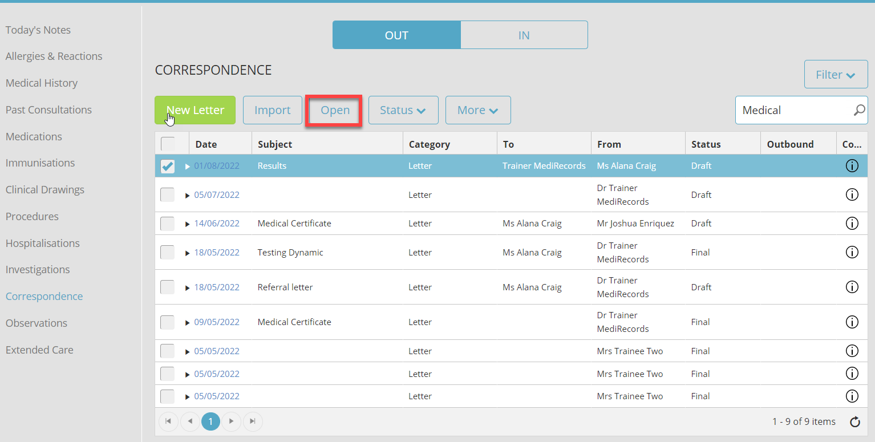Select Correspondence in sidebar
Screen dimensions: 875x442
(44, 296)
